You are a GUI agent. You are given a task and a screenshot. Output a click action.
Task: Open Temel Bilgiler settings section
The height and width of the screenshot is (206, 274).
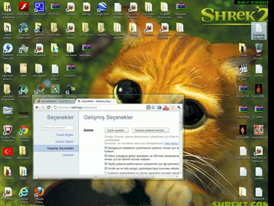pos(65,135)
